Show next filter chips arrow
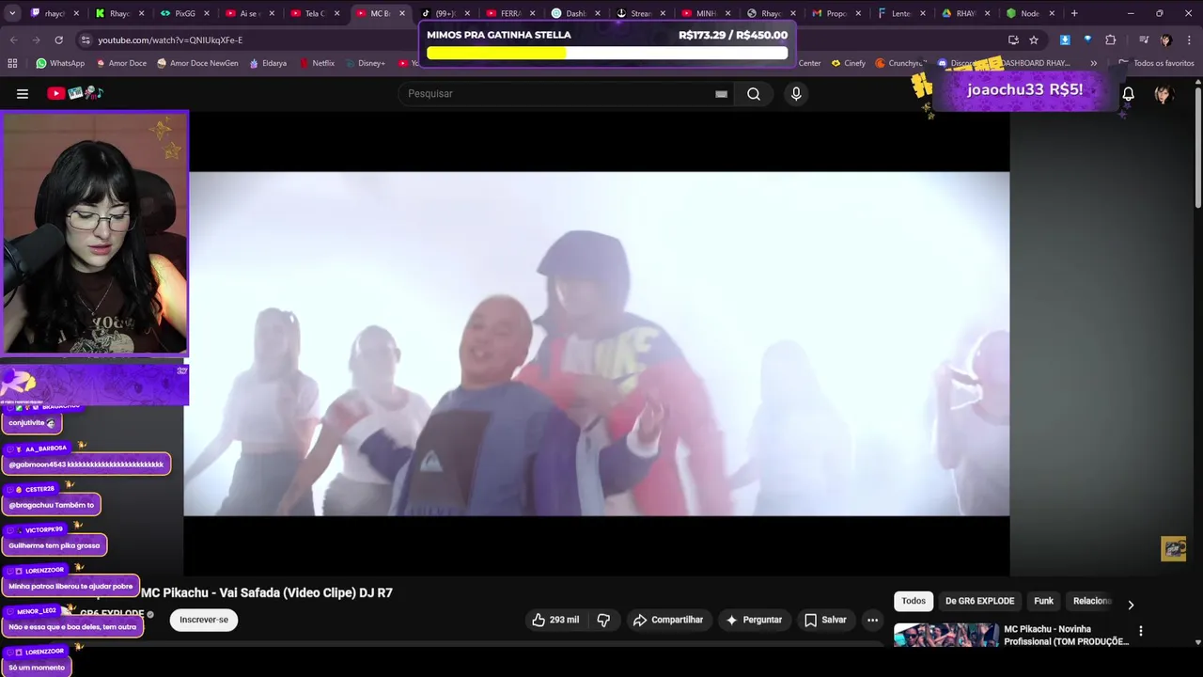The width and height of the screenshot is (1203, 677). [x=1131, y=605]
